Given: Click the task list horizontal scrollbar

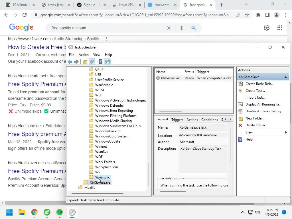Looking at the screenshot, I should pyautogui.click(x=171, y=111).
